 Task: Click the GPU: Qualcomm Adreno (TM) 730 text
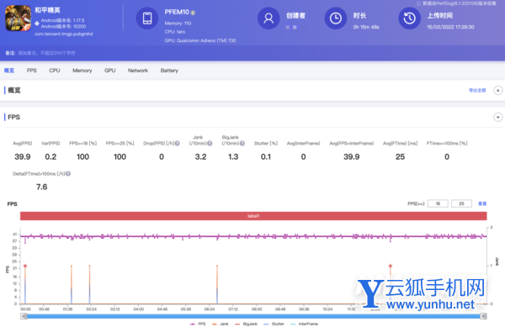point(200,40)
